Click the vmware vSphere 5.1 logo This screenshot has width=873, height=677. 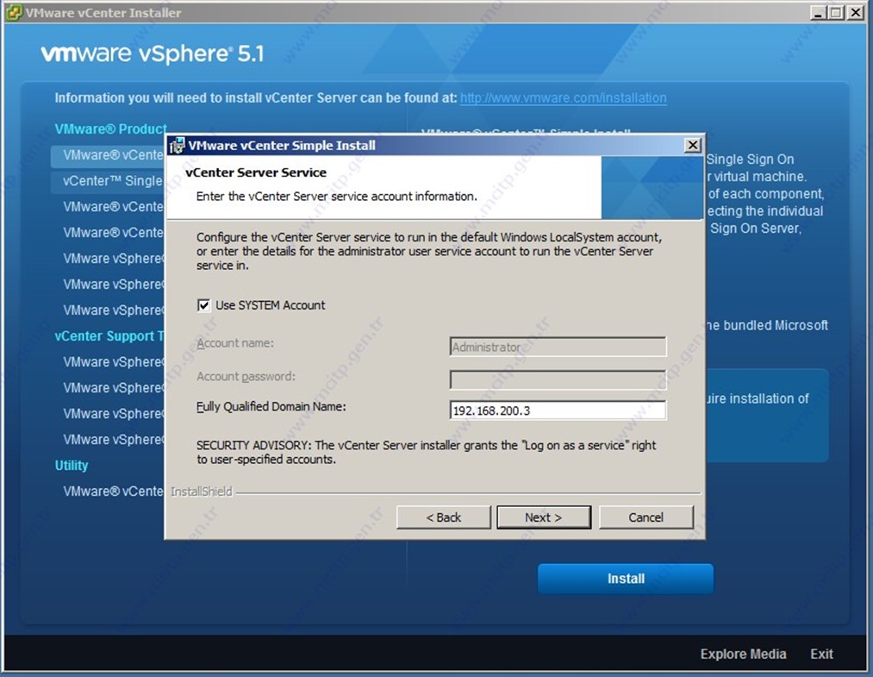(x=153, y=54)
